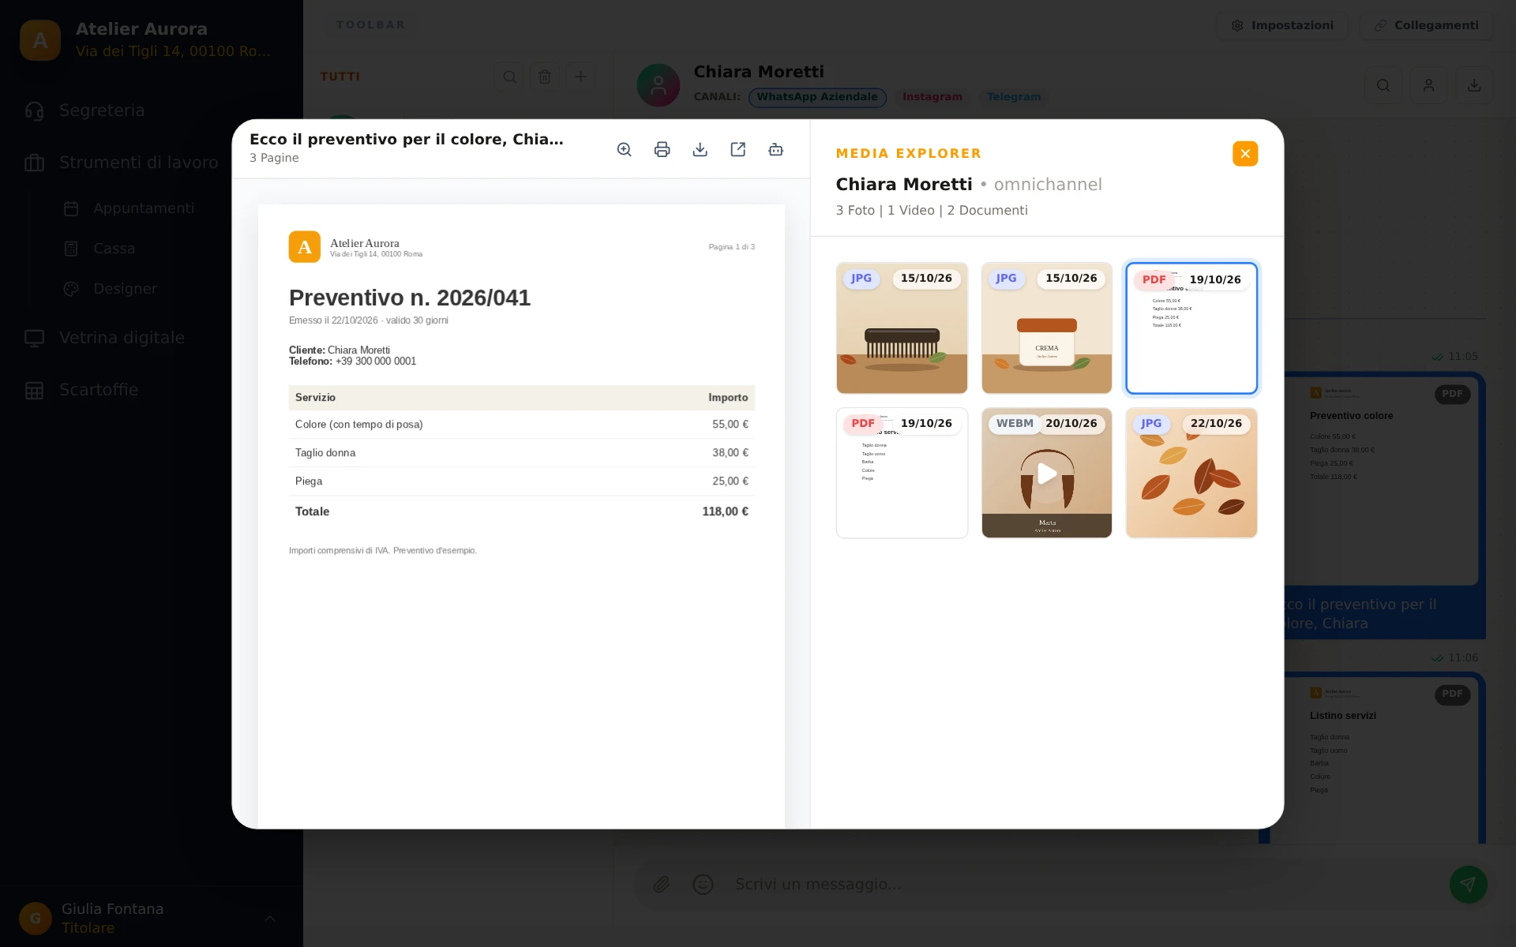Select the WhatsApp Aziendale channel

(x=817, y=97)
